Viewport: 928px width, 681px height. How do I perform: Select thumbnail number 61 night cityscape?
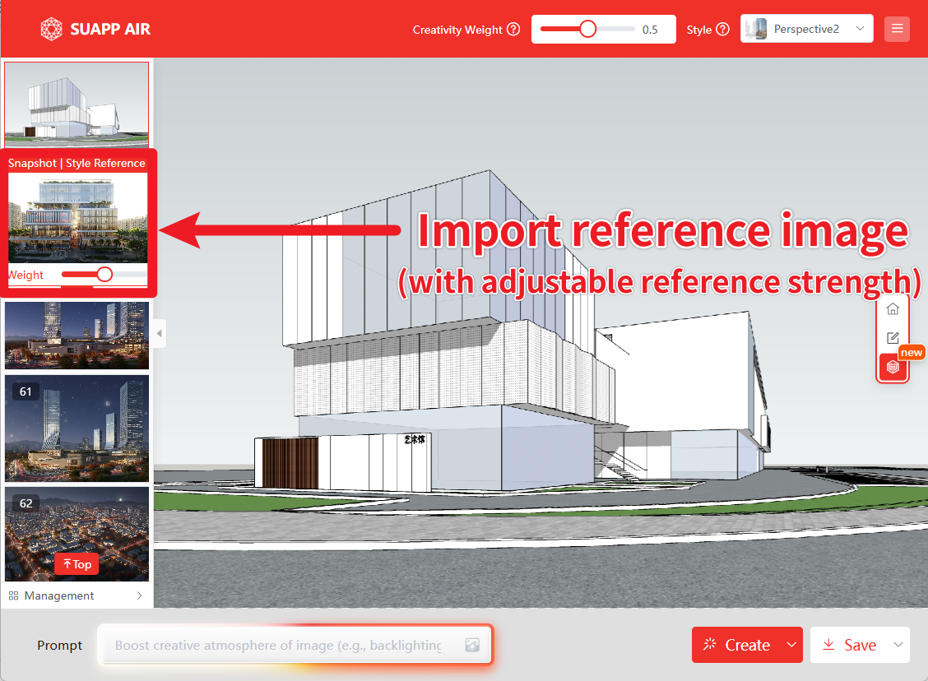(77, 428)
